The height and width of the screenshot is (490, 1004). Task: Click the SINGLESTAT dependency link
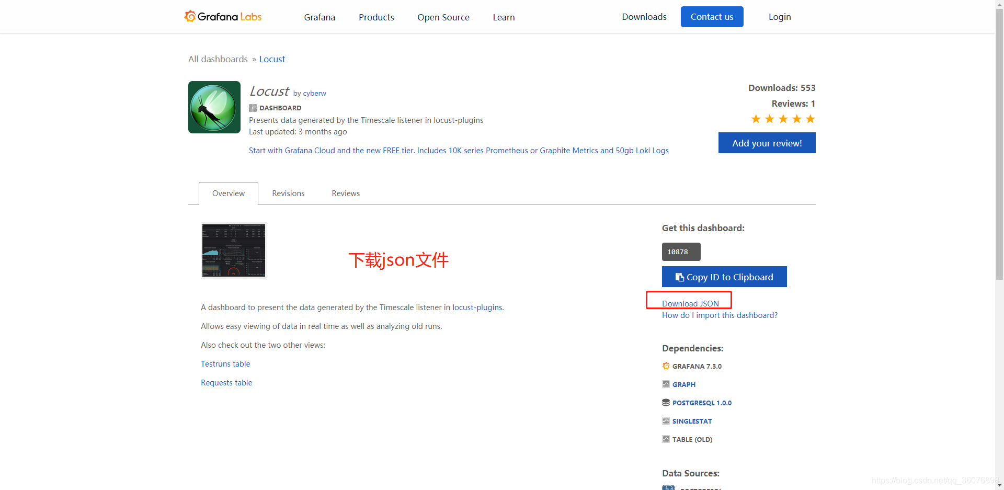(692, 421)
